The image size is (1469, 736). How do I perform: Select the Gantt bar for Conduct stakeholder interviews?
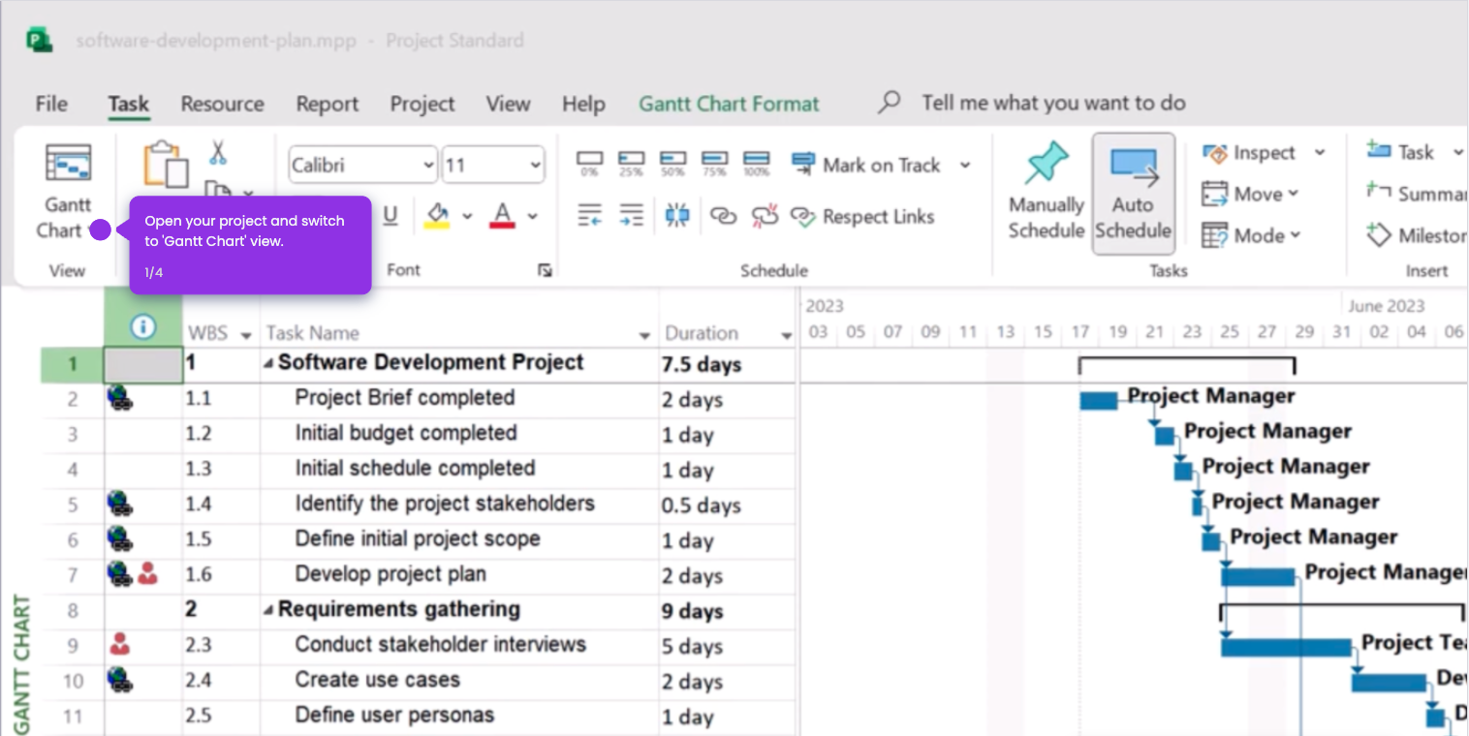[x=1286, y=647]
